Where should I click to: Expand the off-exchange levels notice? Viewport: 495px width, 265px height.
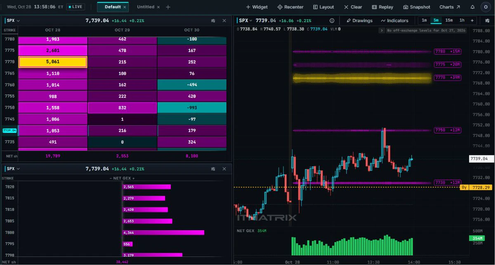tap(382, 30)
